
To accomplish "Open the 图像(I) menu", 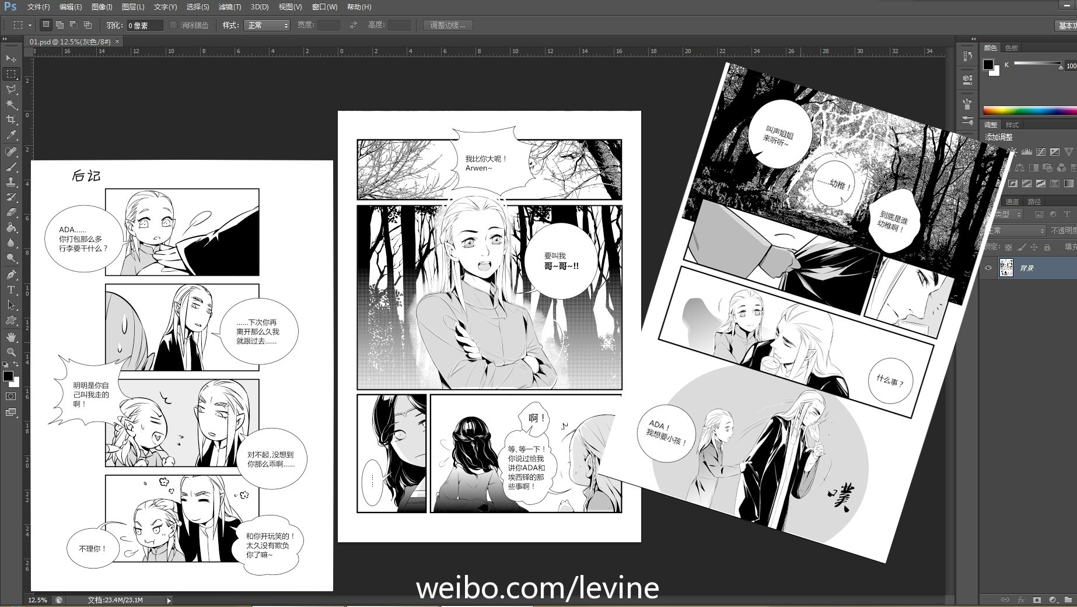I will coord(102,7).
